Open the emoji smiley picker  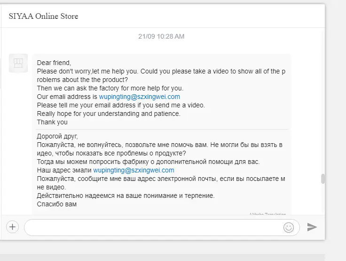pos(288,228)
